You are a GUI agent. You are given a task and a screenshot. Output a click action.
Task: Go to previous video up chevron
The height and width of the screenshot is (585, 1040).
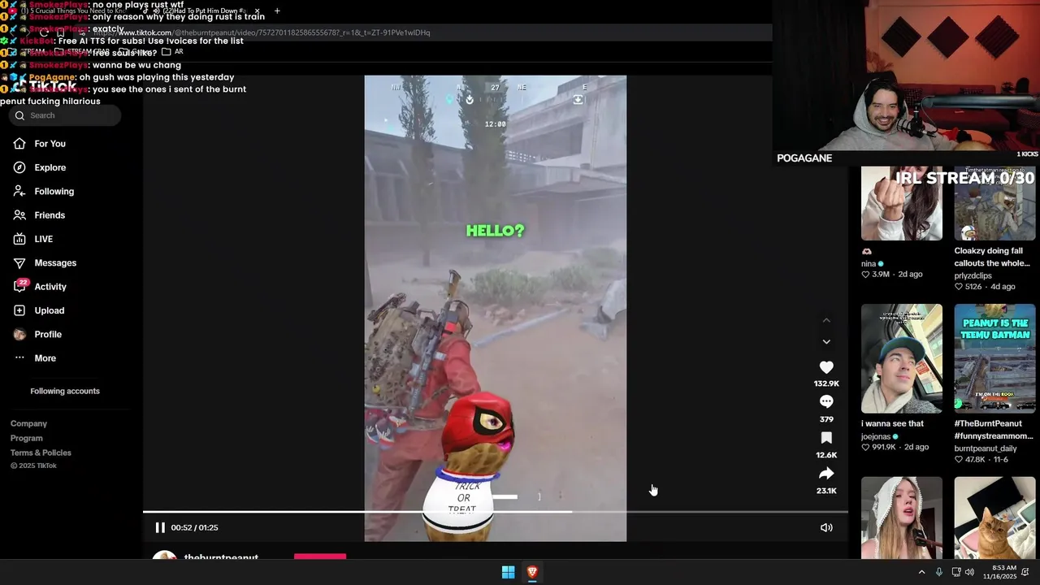coord(826,320)
